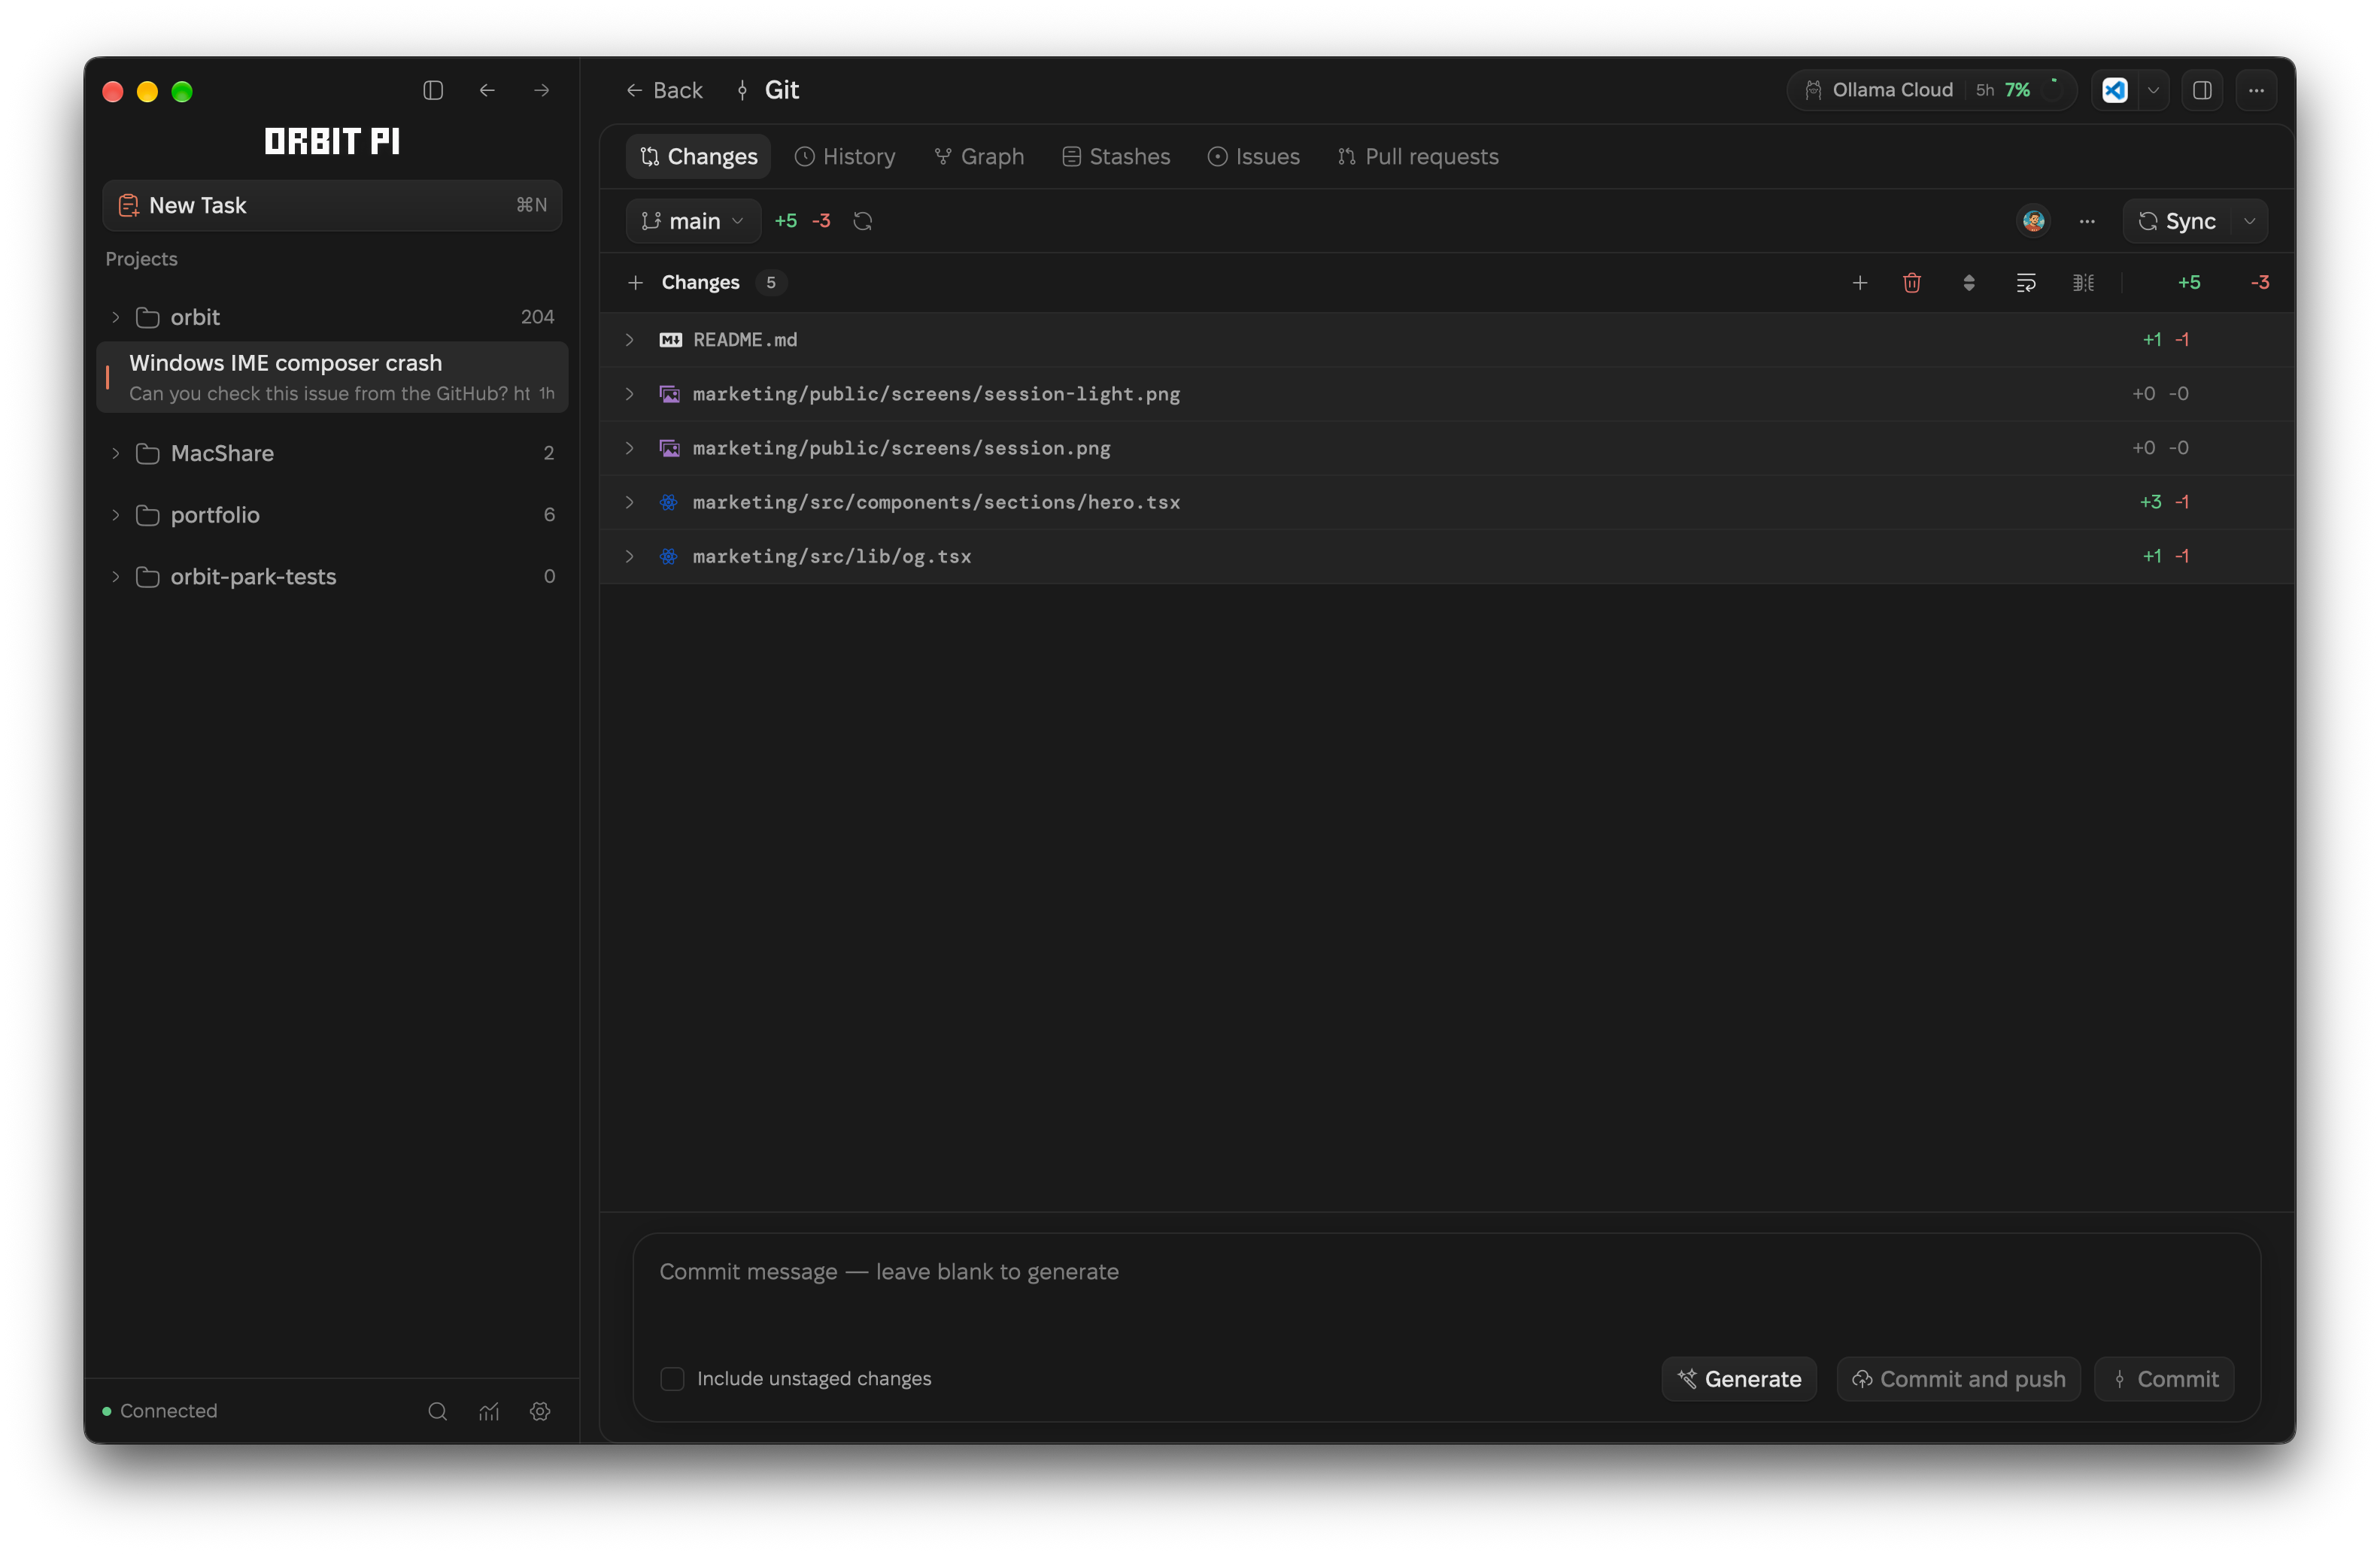Open the Sync options dropdown arrow
Viewport: 2380px width, 1555px height.
click(2250, 221)
